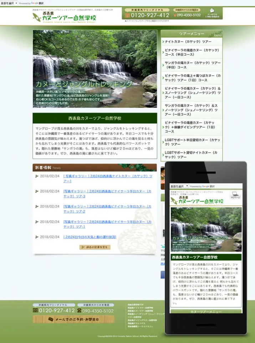Click the footer telephone icon beside 090-4350-5102
Screen dimensions: 255x343
click(x=79, y=310)
